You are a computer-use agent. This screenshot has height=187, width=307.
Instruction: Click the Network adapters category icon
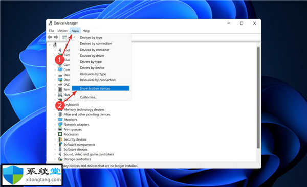click(60, 124)
